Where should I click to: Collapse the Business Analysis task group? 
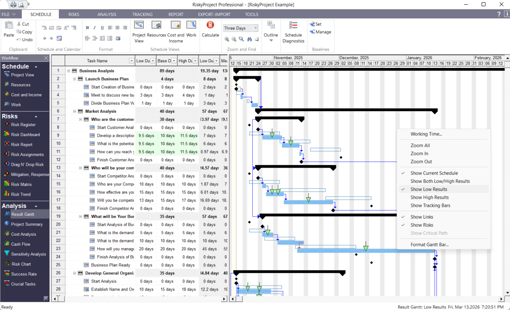click(x=69, y=70)
